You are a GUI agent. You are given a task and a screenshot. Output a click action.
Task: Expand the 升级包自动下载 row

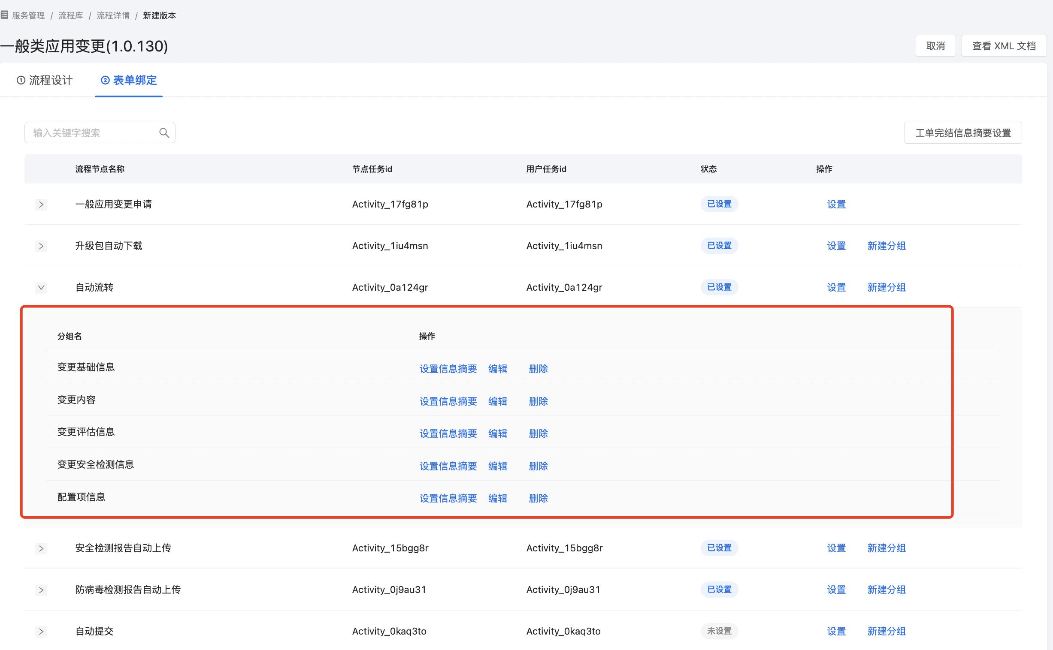point(41,246)
